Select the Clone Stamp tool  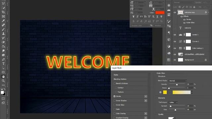point(3,34)
